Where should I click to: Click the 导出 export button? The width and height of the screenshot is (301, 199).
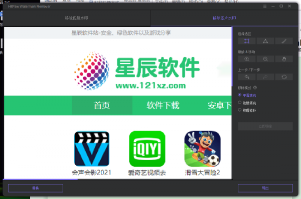(265, 188)
